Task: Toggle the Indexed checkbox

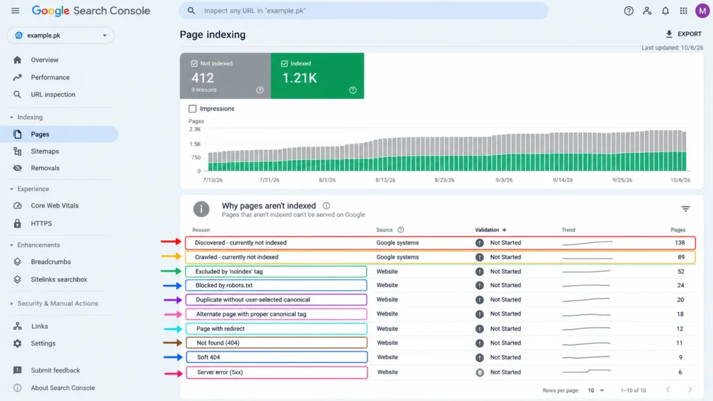Action: 284,63
